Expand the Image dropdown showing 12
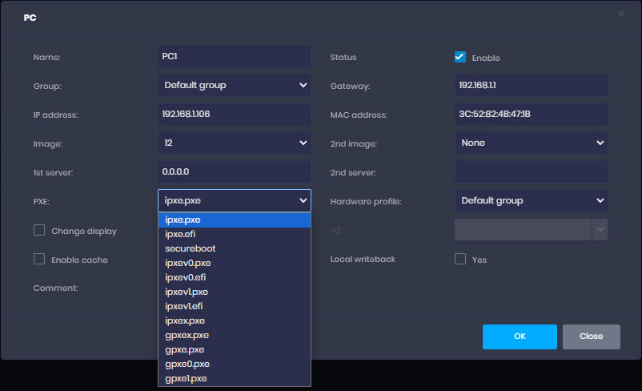Screen dimensions: 642x391 235,143
